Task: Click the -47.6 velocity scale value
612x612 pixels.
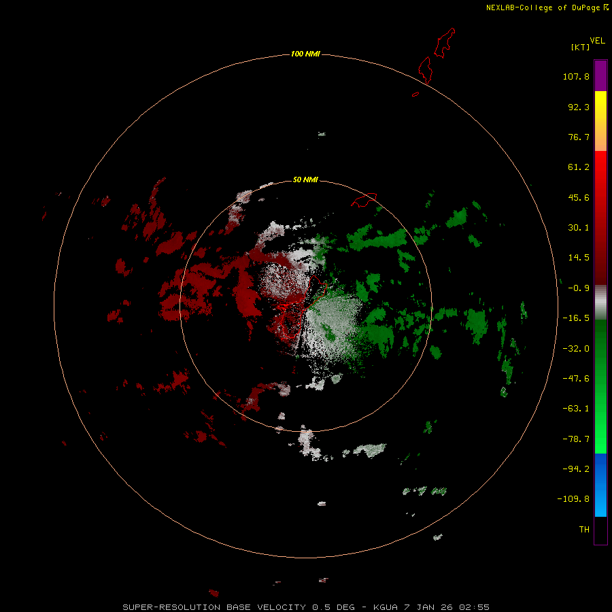Action: coord(576,379)
